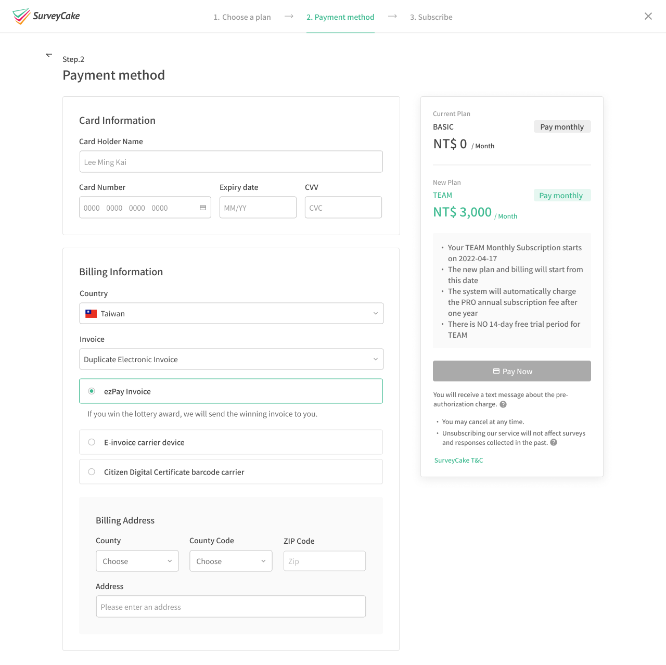
Task: Choose Citizen Digital Certificate barcode carrier
Action: tap(92, 472)
